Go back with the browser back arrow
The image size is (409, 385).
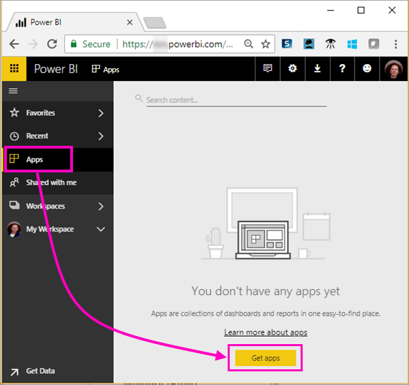point(14,44)
